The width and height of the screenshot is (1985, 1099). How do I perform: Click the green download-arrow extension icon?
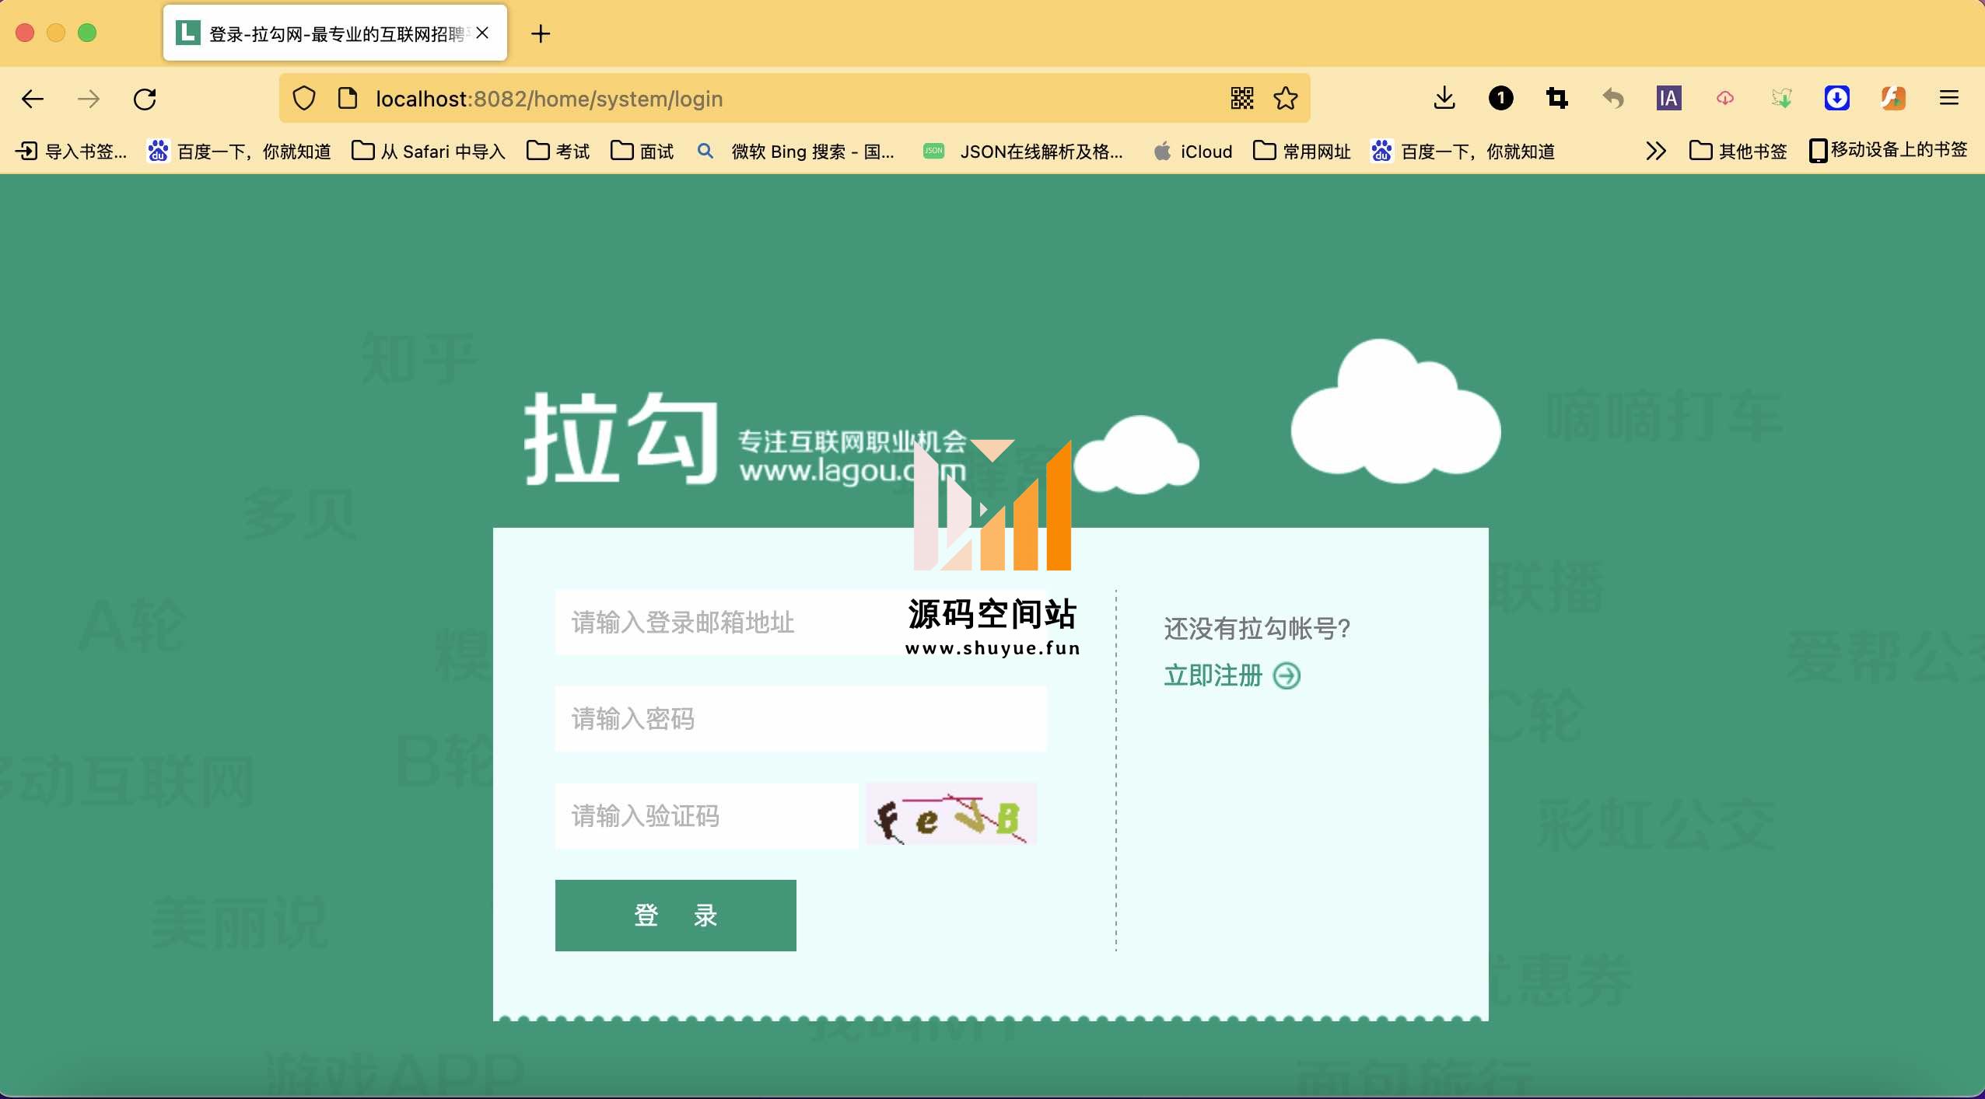(x=1781, y=98)
